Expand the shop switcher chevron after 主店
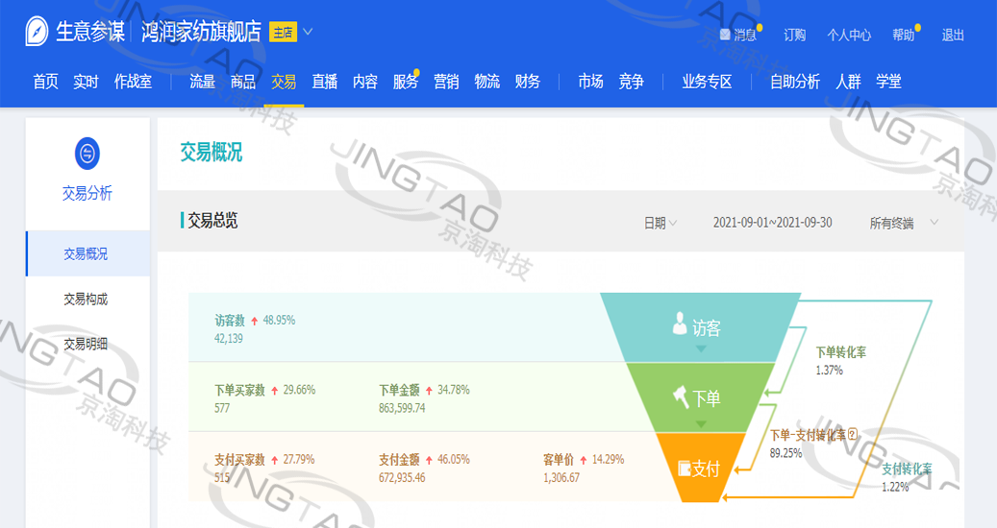Viewport: 997px width, 528px height. coord(308,32)
